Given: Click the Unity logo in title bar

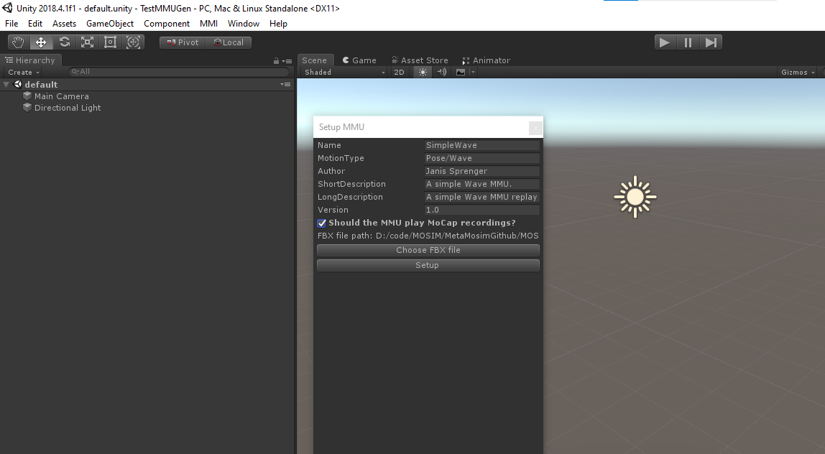Looking at the screenshot, I should click(7, 8).
